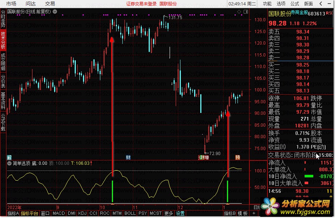Click the 解 event marker icon
This screenshot has width=336, height=218.
click(9, 158)
